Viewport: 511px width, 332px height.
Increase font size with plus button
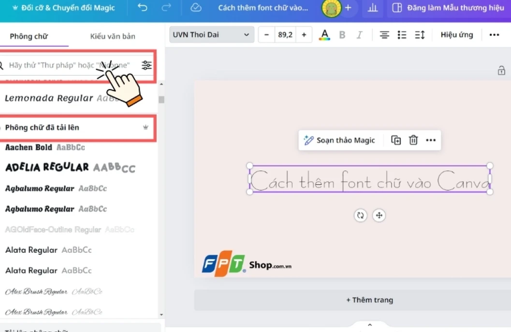pos(304,34)
